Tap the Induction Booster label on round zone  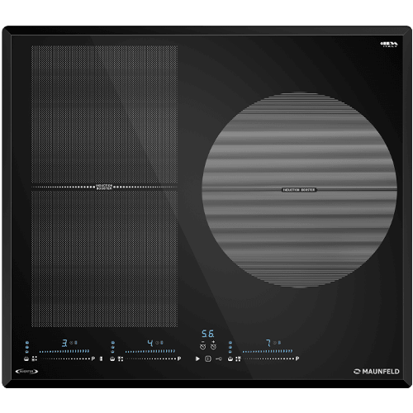point(299,190)
